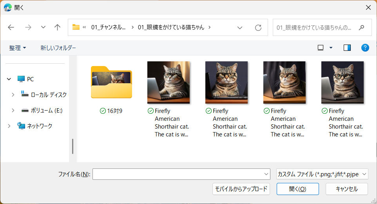
Task: Click モバイルからアップロード button
Action: click(x=241, y=189)
